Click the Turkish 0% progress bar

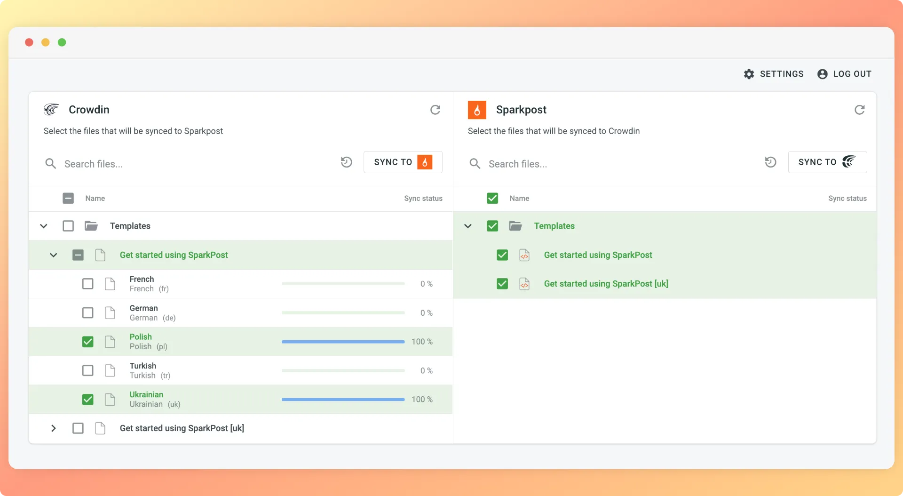tap(343, 371)
